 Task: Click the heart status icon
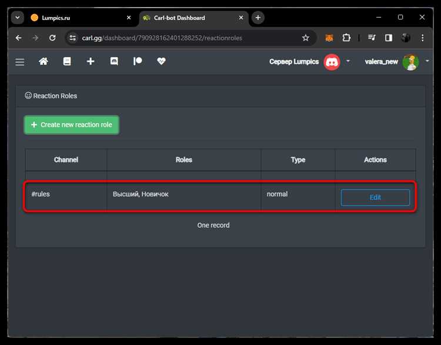[x=161, y=61]
